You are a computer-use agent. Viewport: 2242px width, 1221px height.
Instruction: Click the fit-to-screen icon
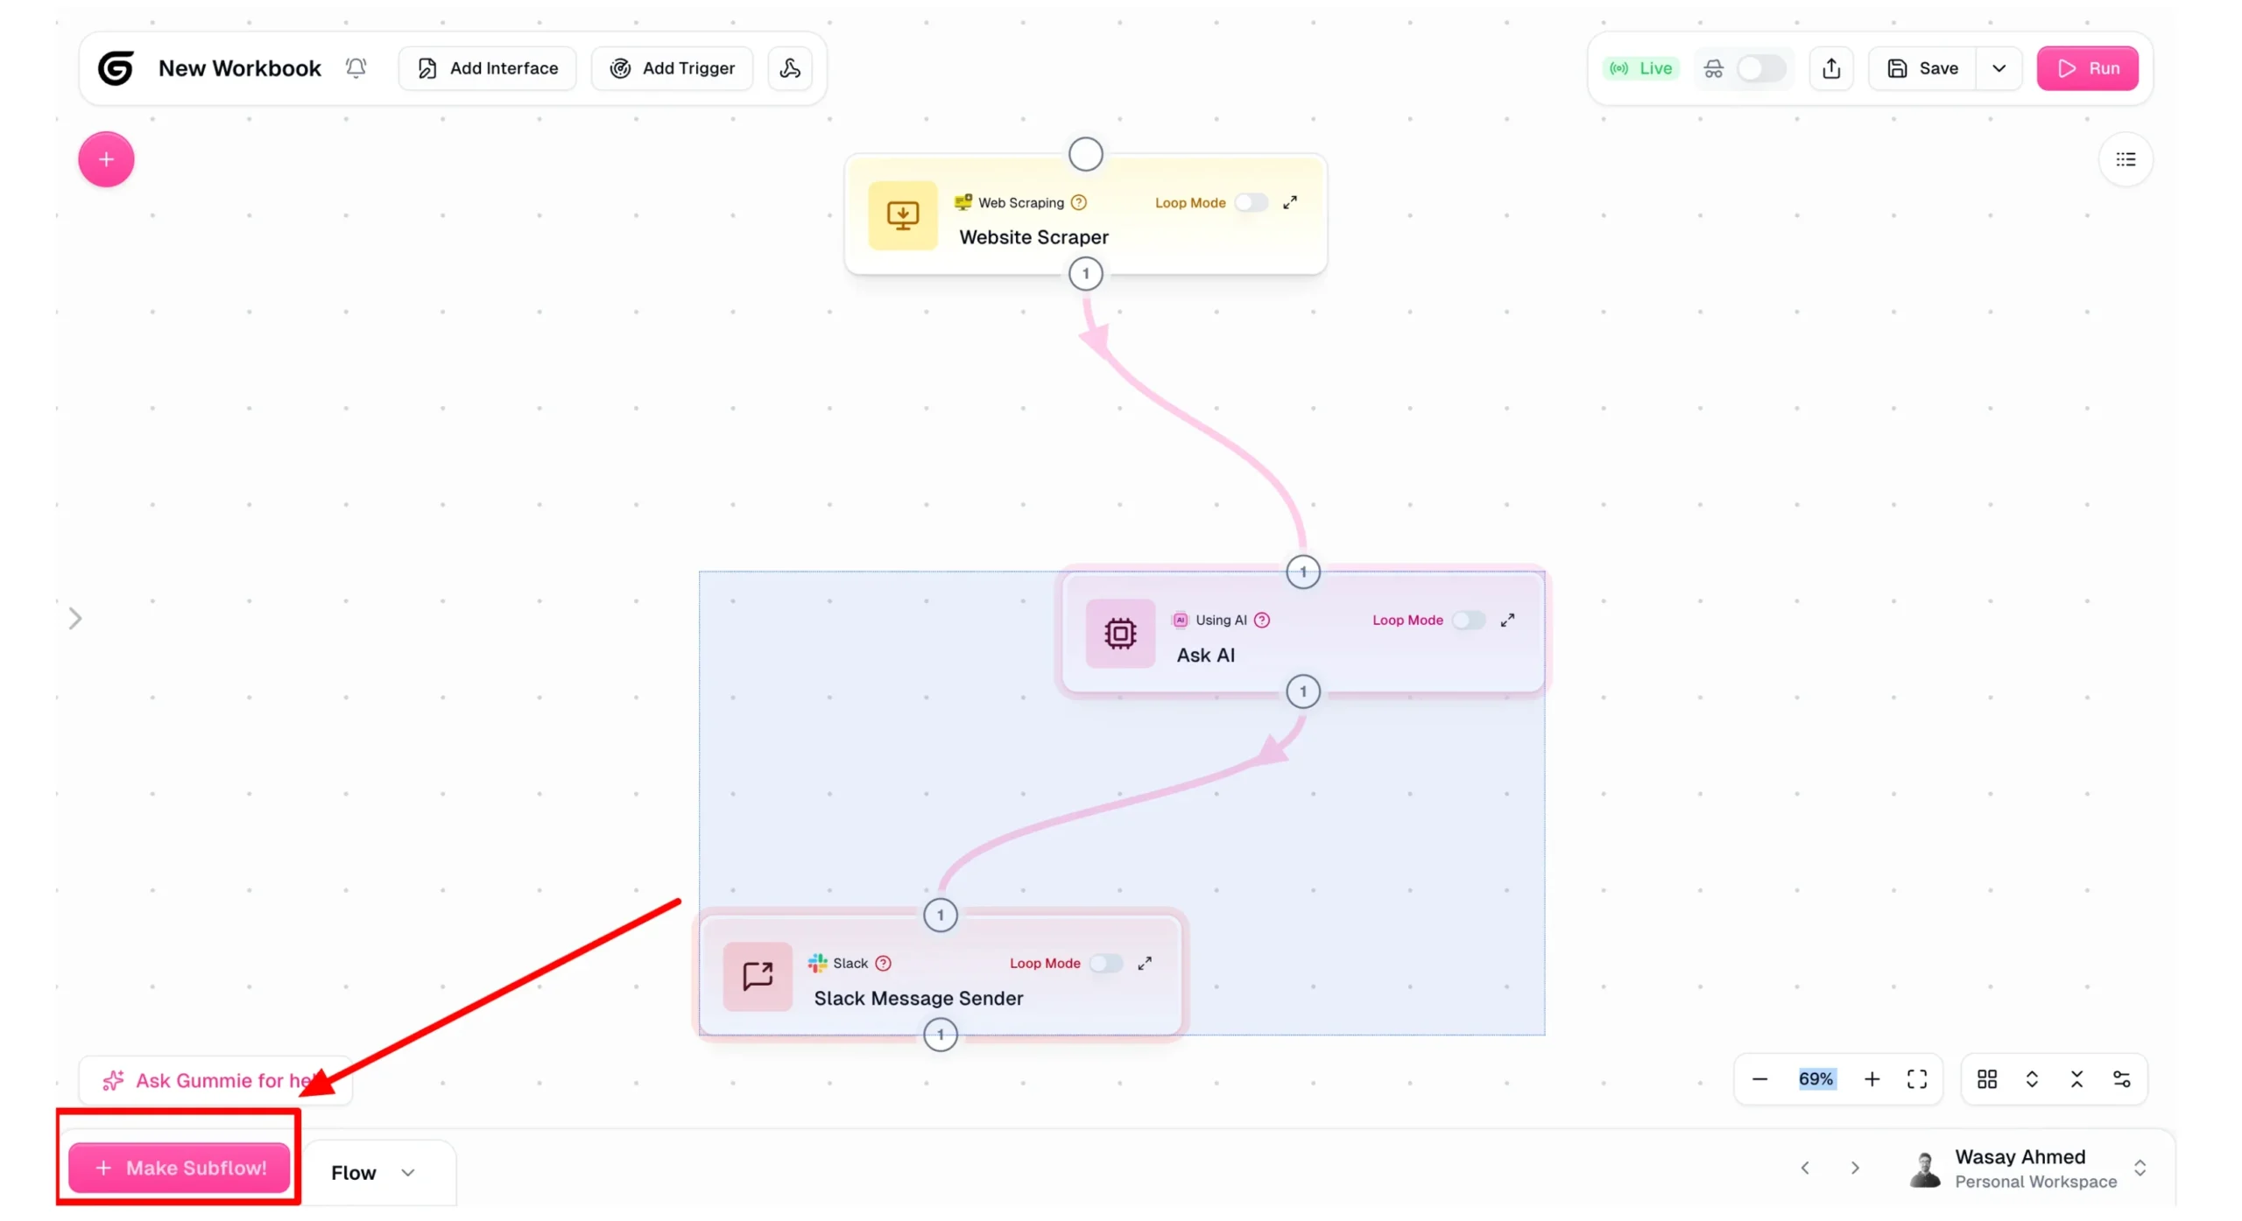click(1917, 1079)
